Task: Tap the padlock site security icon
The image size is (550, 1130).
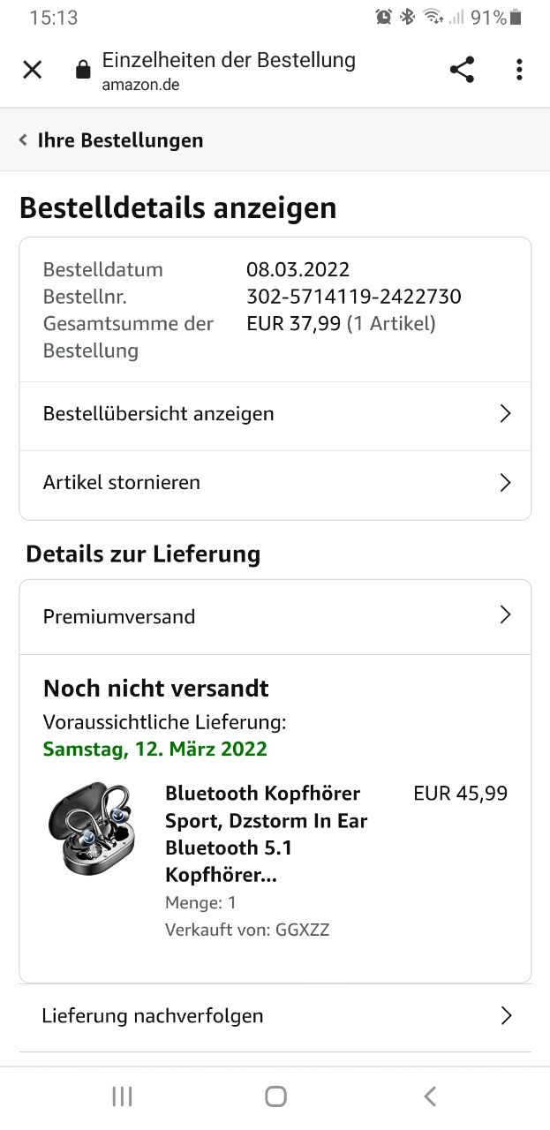Action: tap(83, 70)
